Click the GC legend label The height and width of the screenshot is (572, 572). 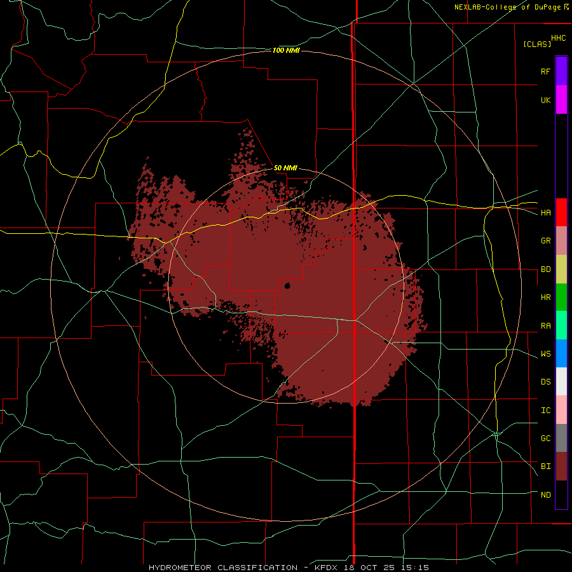pos(545,439)
